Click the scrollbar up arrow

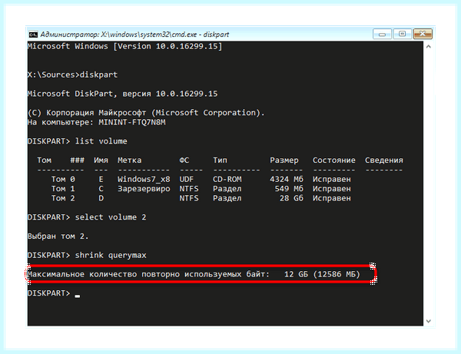[x=429, y=47]
